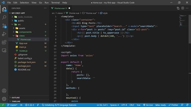The height and width of the screenshot is (107, 191).
Task: Open the Remote Explorer icon
Action: [4, 50]
